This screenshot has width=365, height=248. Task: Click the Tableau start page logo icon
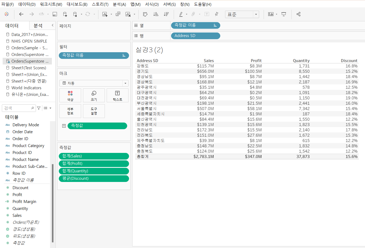(7, 14)
